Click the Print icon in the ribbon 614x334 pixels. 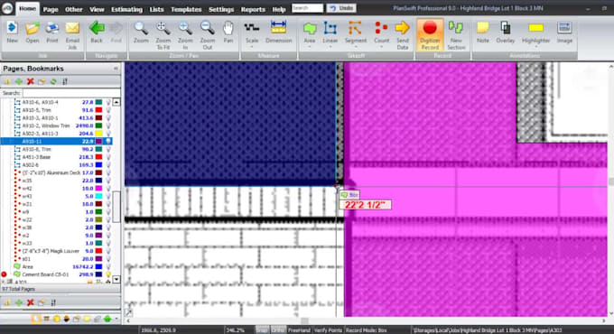click(x=52, y=32)
